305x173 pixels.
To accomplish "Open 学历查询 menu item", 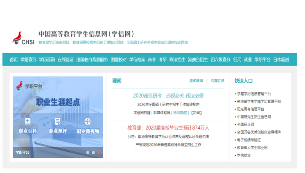I will [x=47, y=59].
